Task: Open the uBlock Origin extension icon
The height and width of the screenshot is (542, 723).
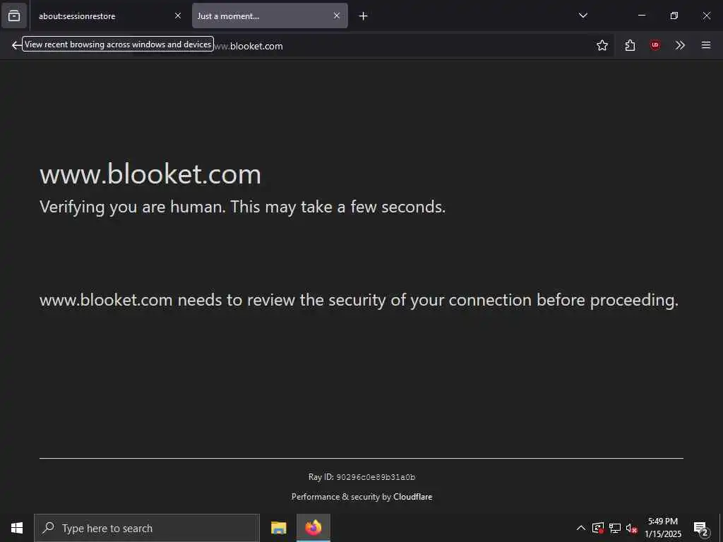Action: click(x=655, y=45)
